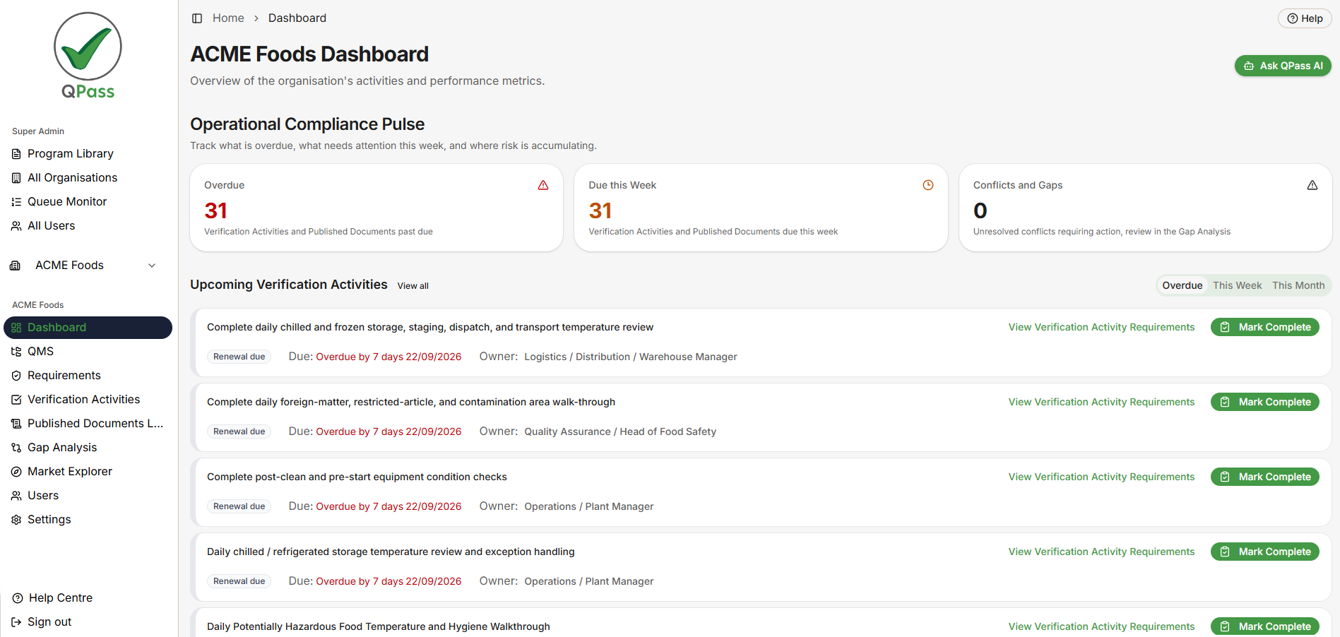Open Queue Monitor page
The height and width of the screenshot is (637, 1340).
(x=67, y=201)
